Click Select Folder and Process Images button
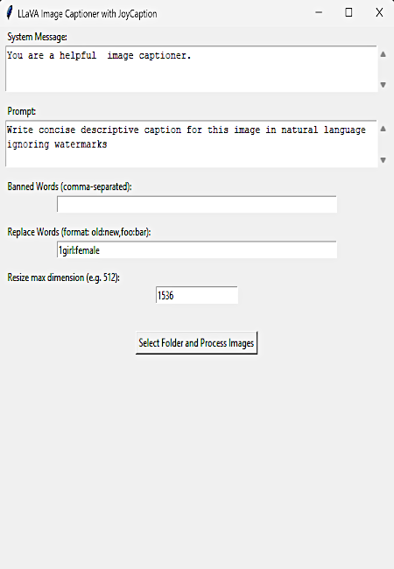Viewport: 394px width, 569px height. coord(196,343)
